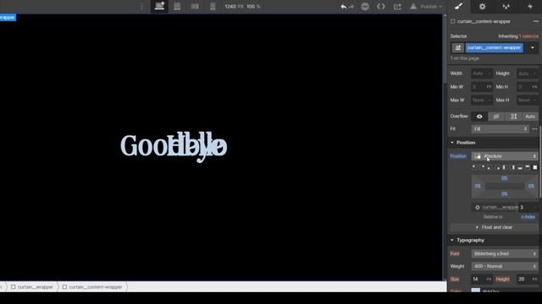Apply bottom-right position preset
The width and height of the screenshot is (542, 304).
[x=498, y=167]
